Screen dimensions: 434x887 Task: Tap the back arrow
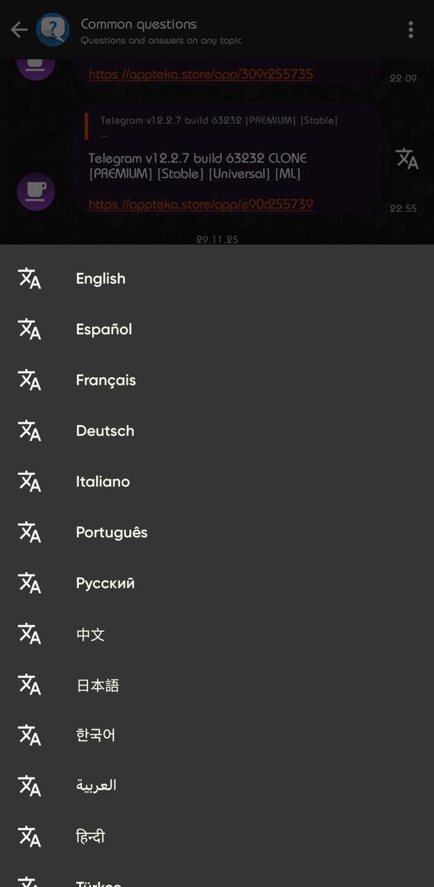coord(19,29)
